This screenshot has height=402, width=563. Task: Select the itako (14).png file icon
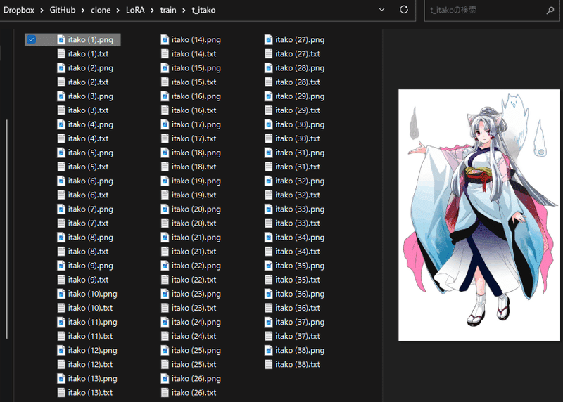(x=165, y=39)
